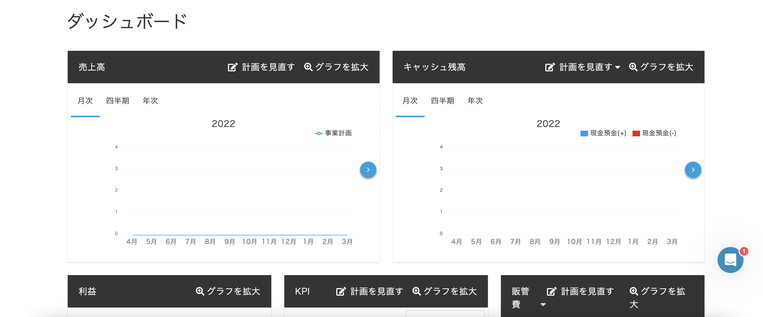The width and height of the screenshot is (763, 317).
Task: Click 売上高 panel title
Action: 92,67
